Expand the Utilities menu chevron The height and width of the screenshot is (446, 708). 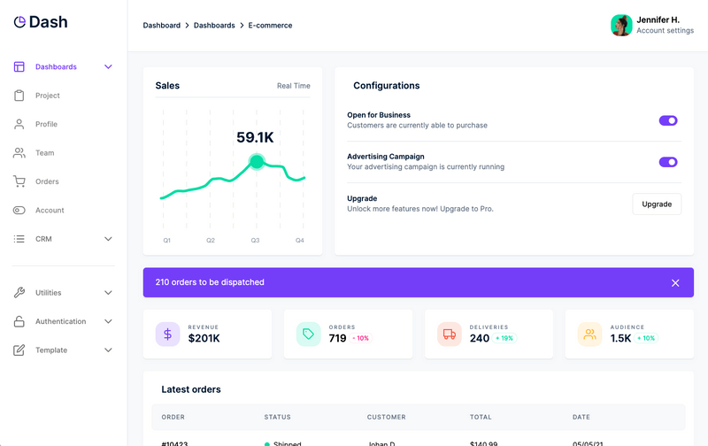(x=108, y=293)
